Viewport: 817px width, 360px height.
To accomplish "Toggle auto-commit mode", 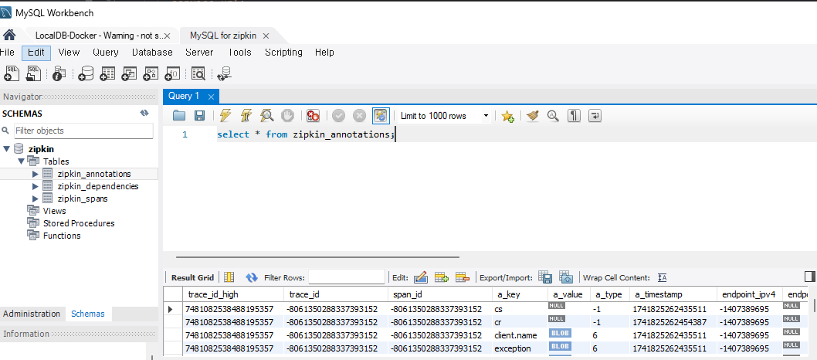I will tap(381, 116).
